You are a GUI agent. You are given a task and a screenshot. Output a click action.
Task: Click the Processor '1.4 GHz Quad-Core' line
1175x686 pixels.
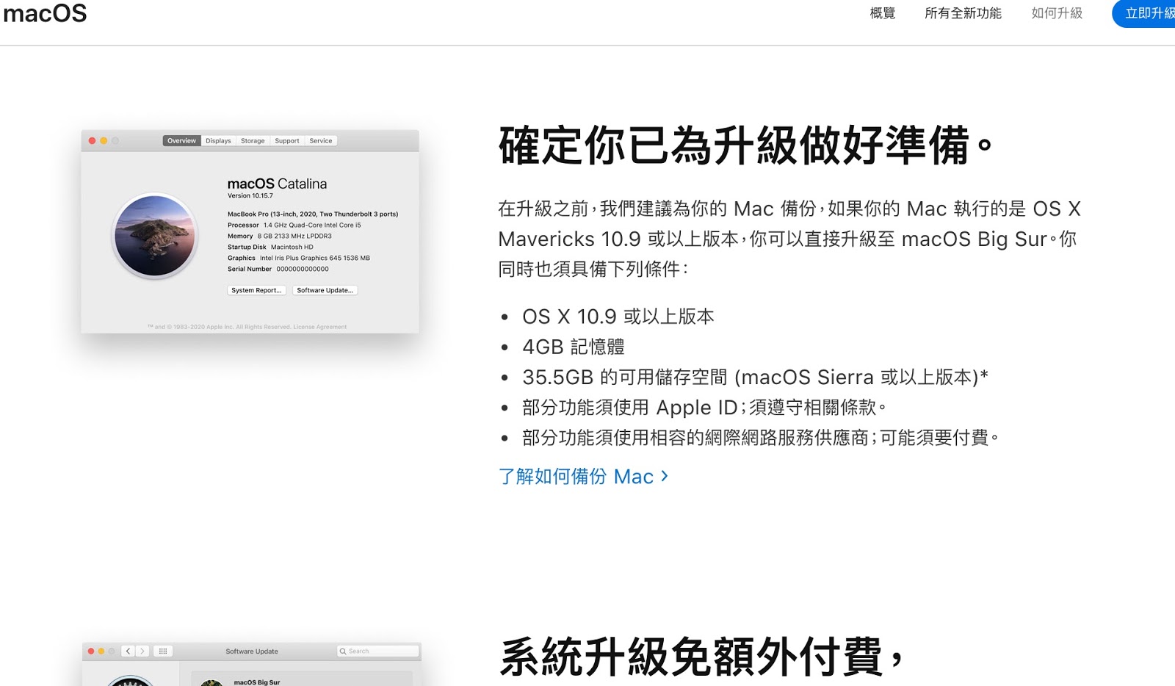(x=294, y=225)
